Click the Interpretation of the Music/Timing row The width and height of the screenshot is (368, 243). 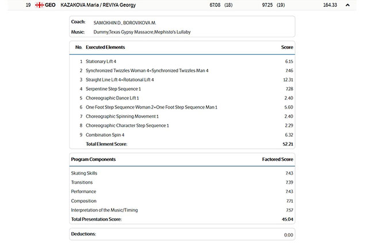[x=105, y=210]
